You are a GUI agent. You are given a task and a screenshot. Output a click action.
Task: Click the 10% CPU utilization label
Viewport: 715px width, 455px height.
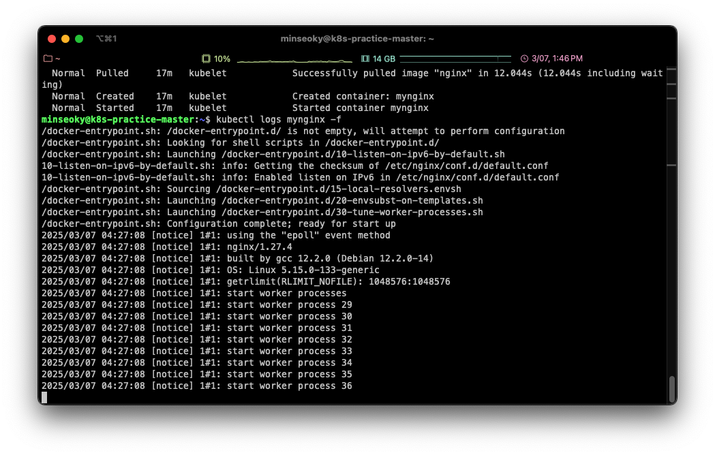(x=222, y=59)
